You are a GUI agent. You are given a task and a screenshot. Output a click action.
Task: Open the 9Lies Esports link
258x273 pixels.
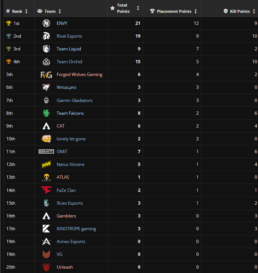pyautogui.click(x=70, y=203)
